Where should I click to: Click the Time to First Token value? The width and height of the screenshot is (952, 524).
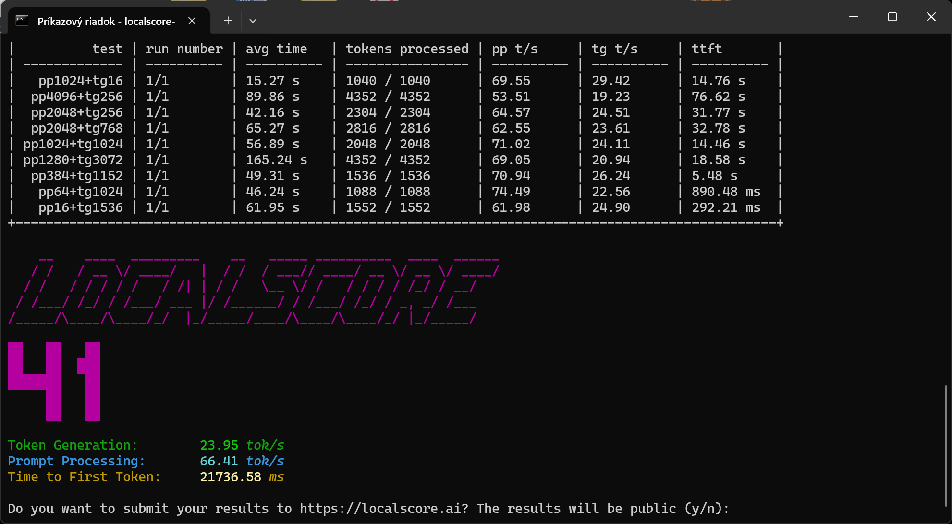point(231,477)
